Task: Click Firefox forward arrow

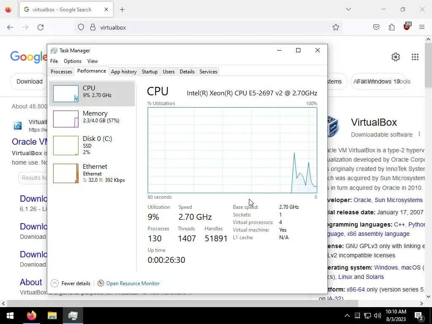Action: click(25, 27)
